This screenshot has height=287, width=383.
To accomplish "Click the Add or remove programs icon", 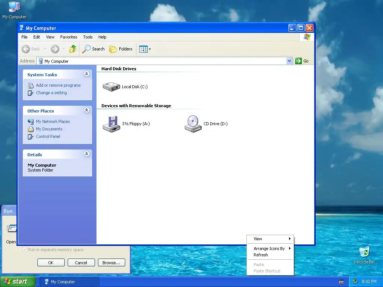I will 31,86.
